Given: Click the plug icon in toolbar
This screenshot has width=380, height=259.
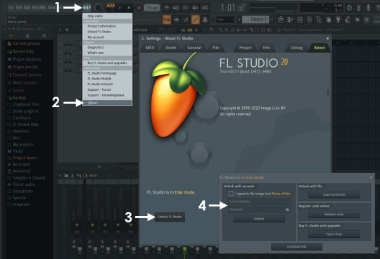Looking at the screenshot, I should pos(338,20).
